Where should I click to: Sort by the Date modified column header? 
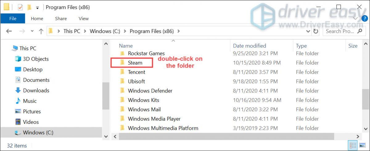pyautogui.click(x=249, y=46)
